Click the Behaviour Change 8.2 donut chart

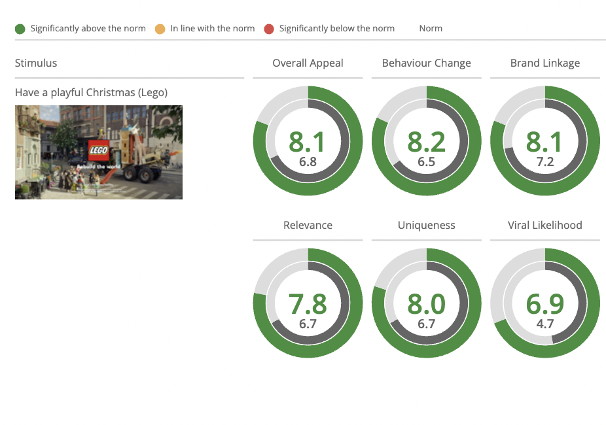coord(426,141)
